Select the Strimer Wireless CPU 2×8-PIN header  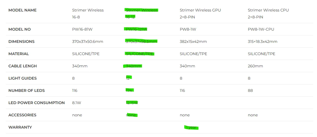tap(268, 14)
